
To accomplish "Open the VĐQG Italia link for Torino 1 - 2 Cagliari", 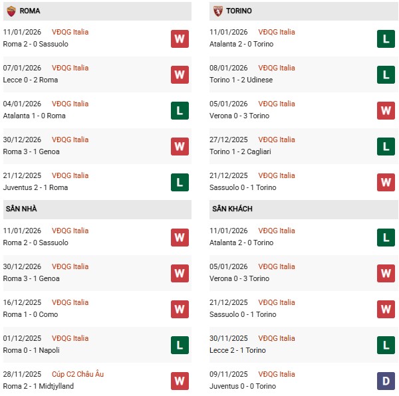I will tap(277, 140).
